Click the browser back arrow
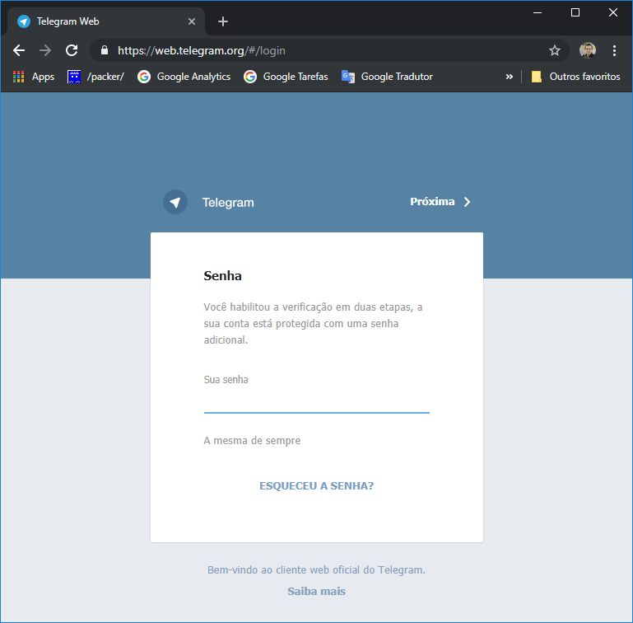 click(19, 50)
